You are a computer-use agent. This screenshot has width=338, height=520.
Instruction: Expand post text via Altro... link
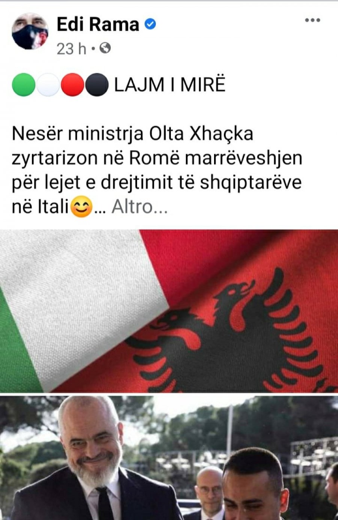[139, 207]
